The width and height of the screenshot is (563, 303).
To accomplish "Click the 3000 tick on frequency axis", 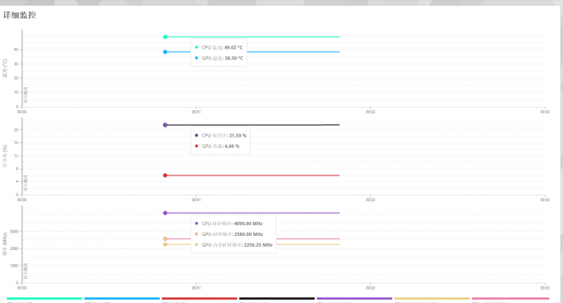I will tap(14, 232).
